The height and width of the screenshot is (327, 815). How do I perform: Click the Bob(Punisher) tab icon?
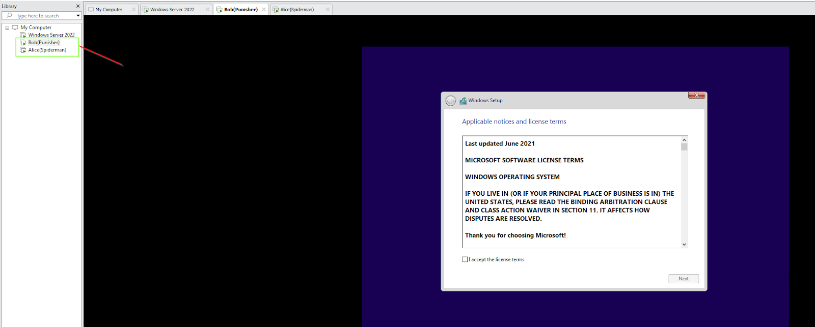pos(220,10)
